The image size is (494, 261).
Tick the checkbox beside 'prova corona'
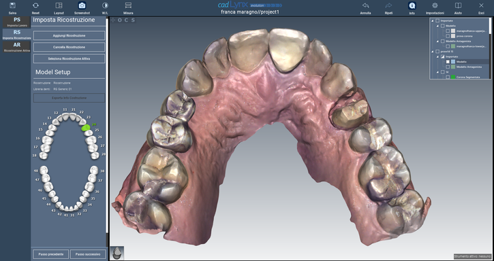(448, 36)
